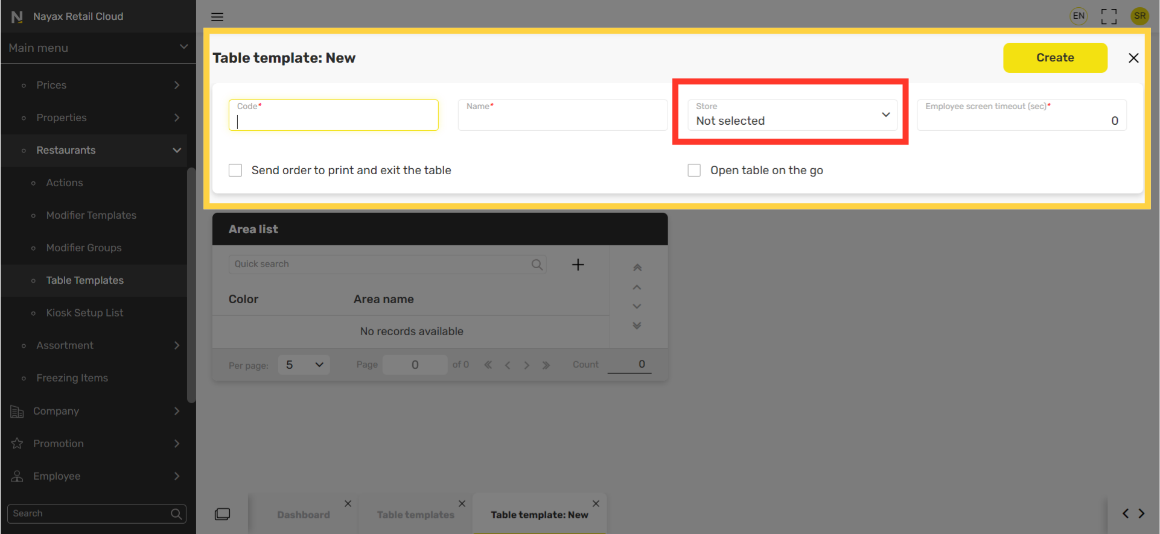Enable Send order to print checkbox
The image size is (1160, 534).
click(x=235, y=171)
